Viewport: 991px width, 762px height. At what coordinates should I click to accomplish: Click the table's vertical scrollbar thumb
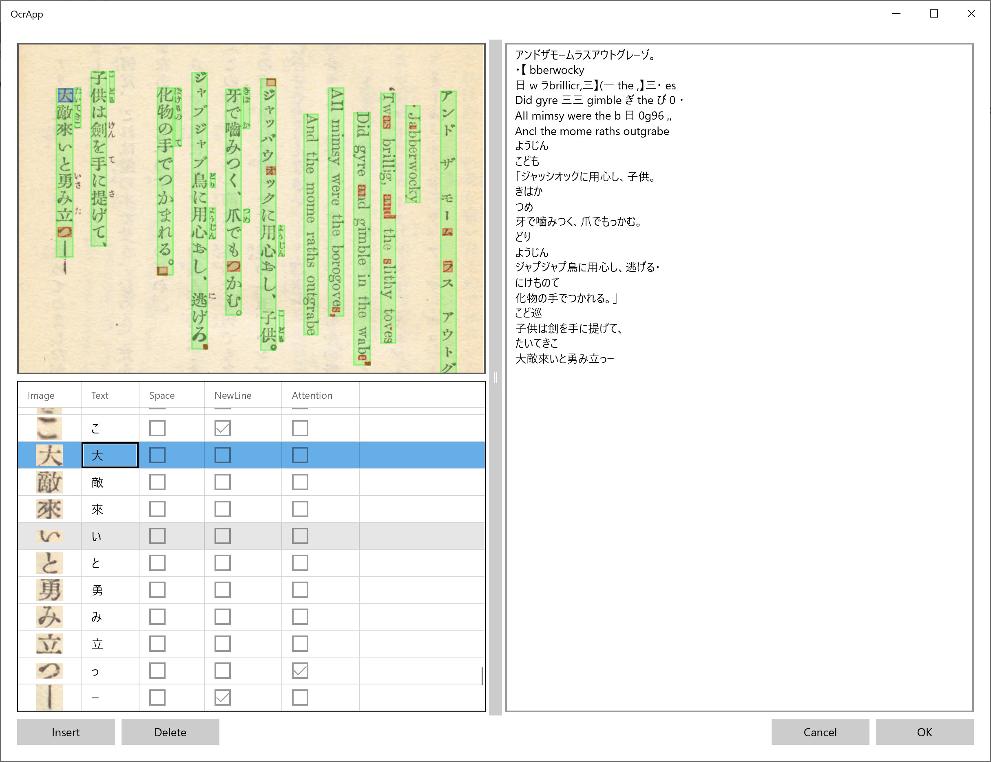(x=482, y=676)
